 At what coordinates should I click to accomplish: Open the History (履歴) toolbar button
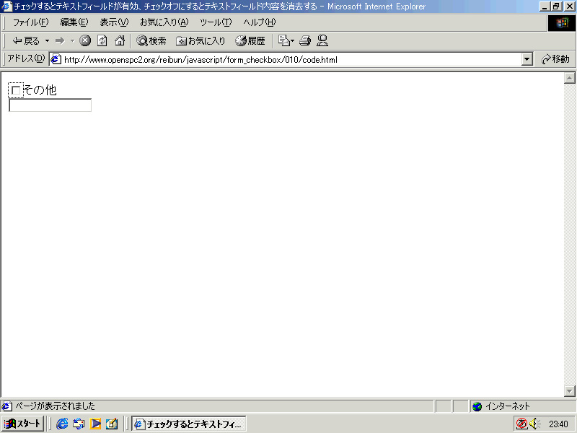coord(250,41)
